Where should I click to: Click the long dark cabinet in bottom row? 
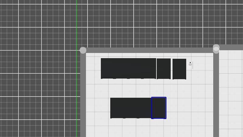coord(131,108)
